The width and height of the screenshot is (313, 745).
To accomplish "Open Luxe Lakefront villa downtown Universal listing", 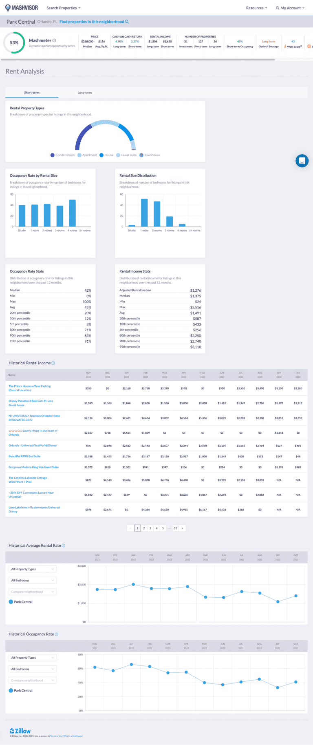I will click(x=34, y=510).
